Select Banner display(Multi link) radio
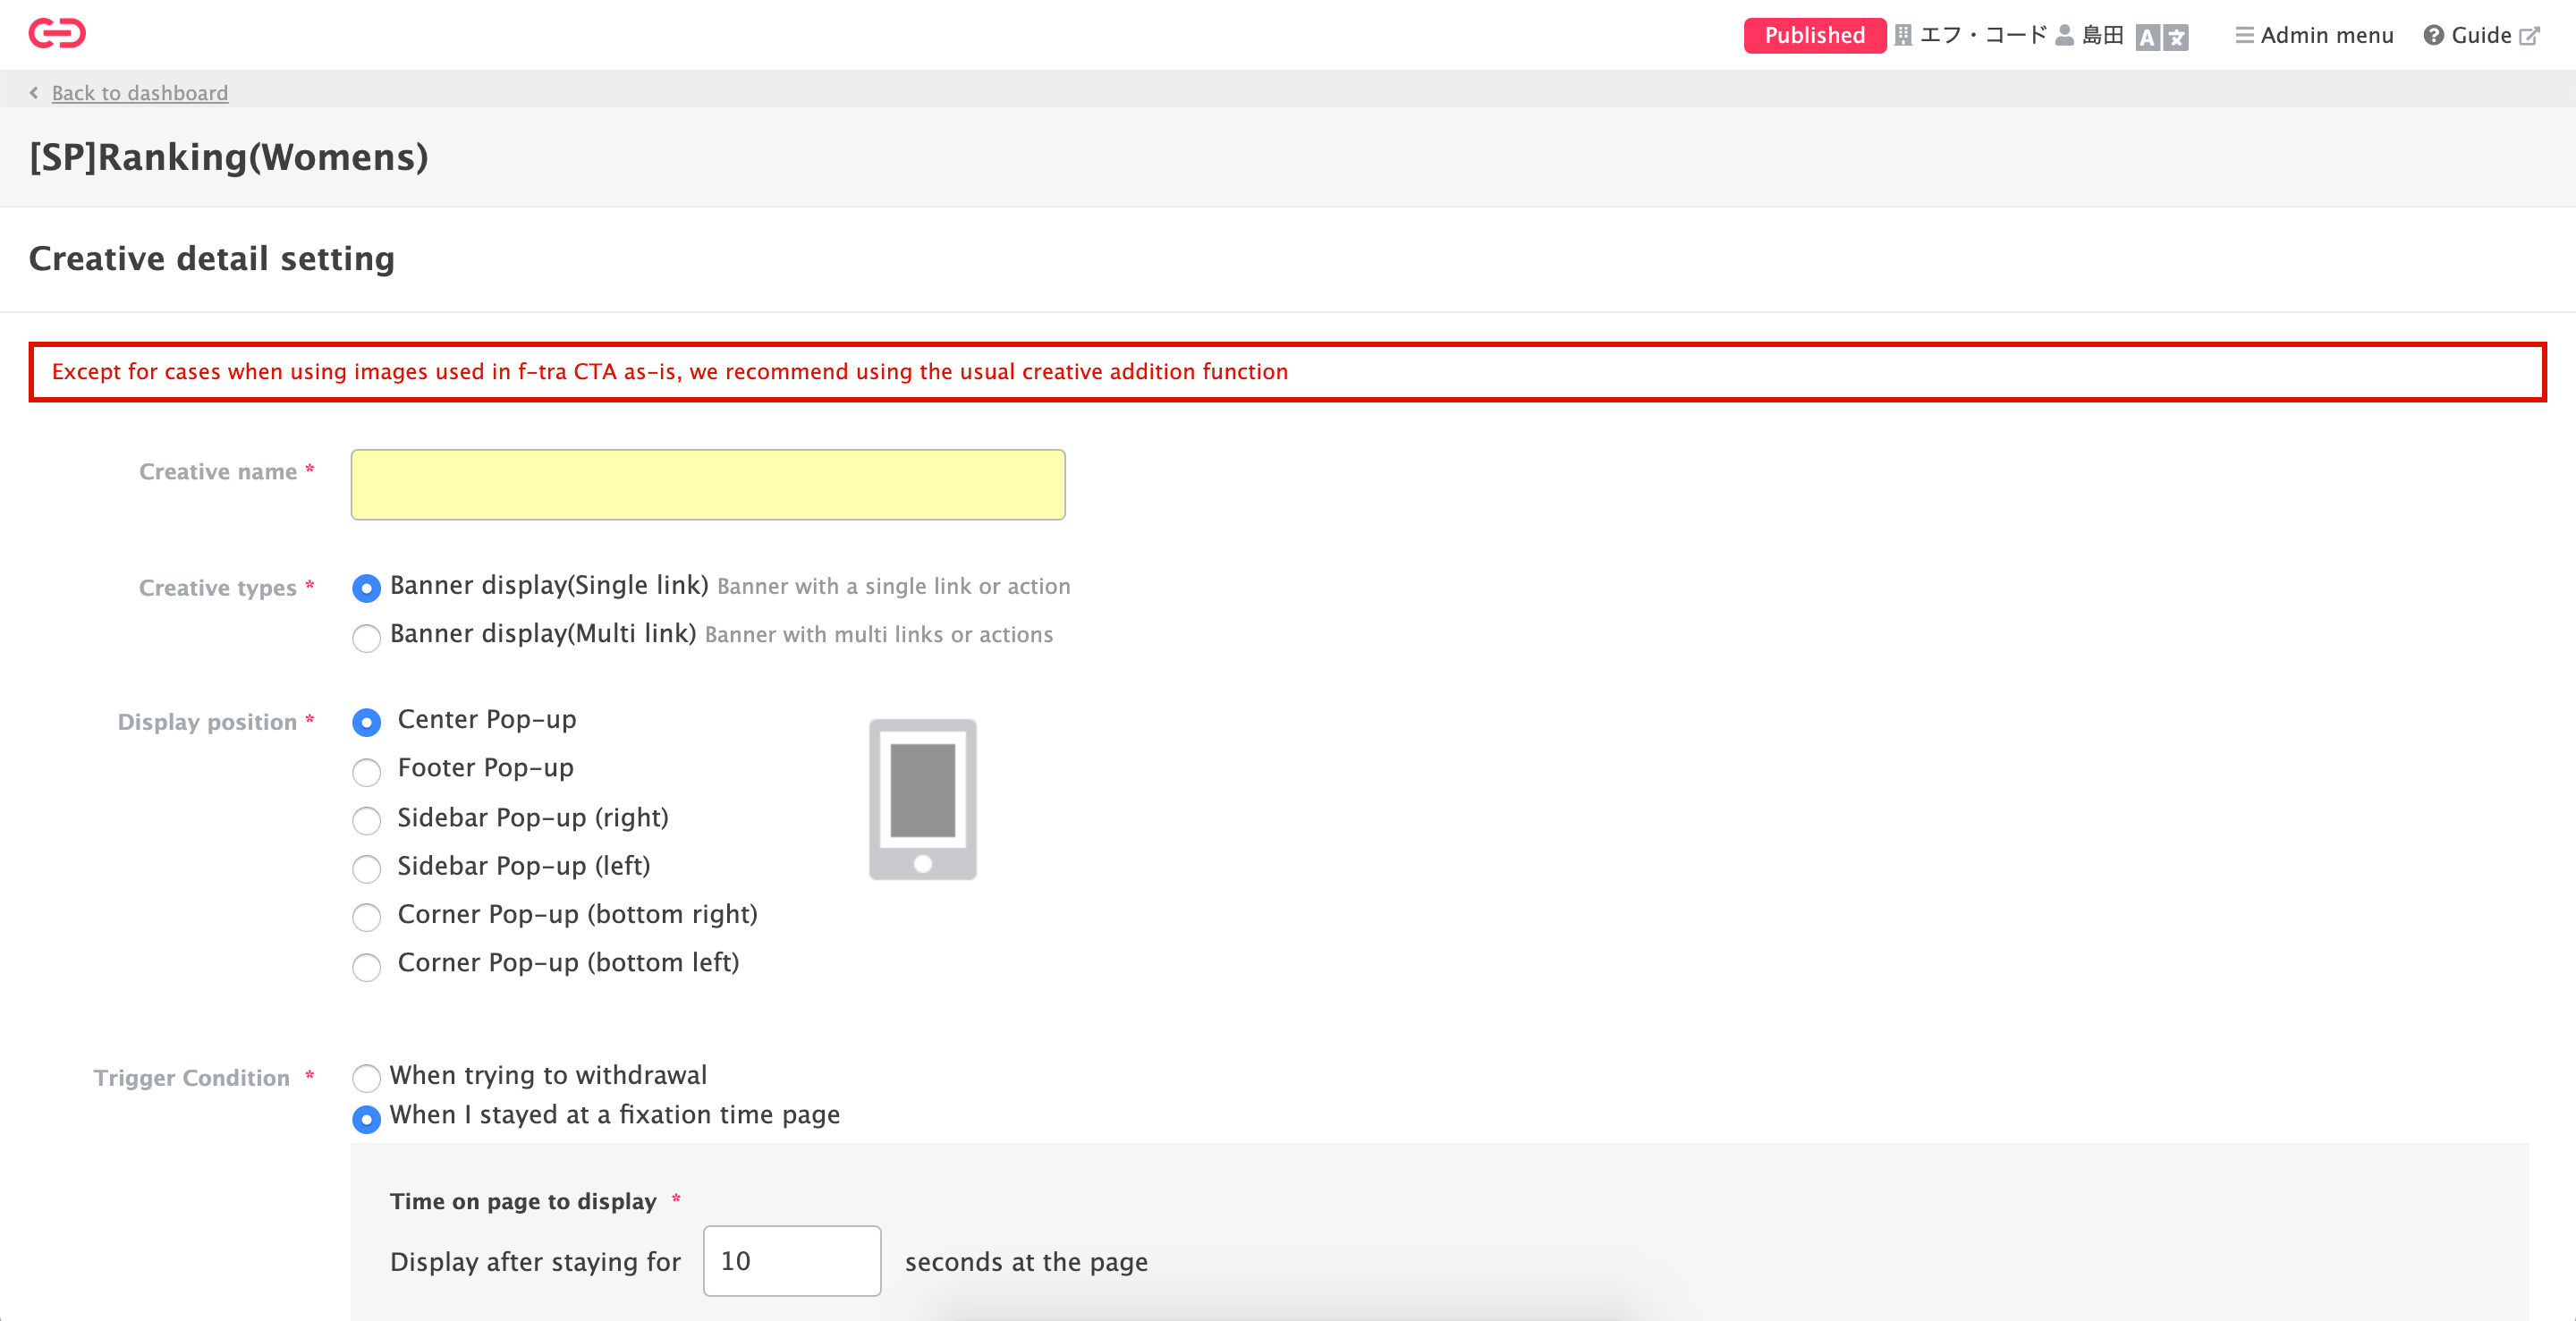This screenshot has height=1321, width=2576. [367, 637]
